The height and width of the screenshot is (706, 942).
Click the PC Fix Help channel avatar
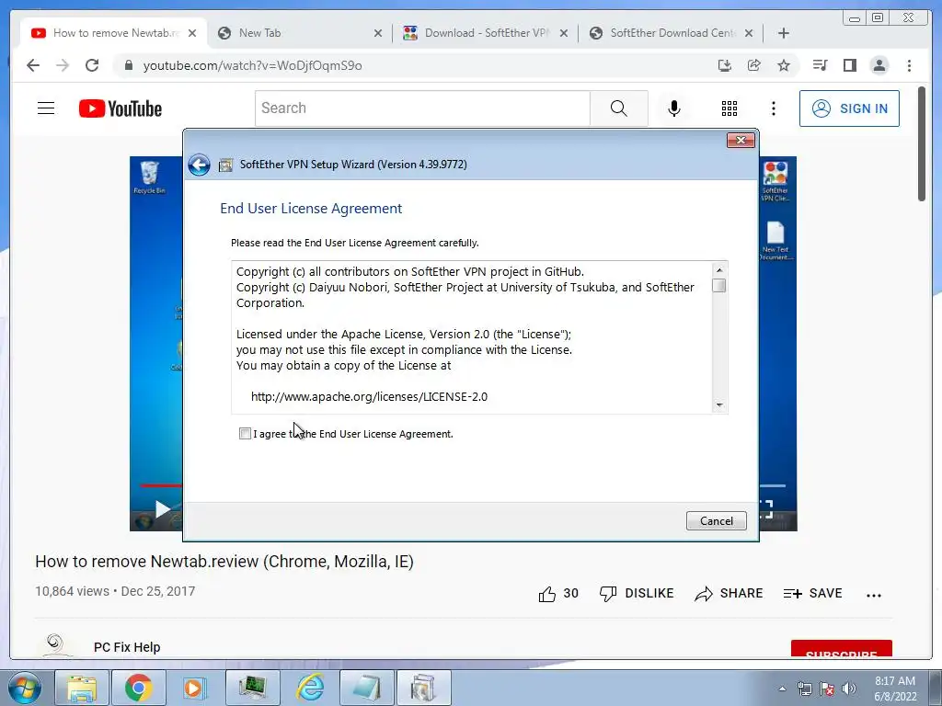(55, 644)
